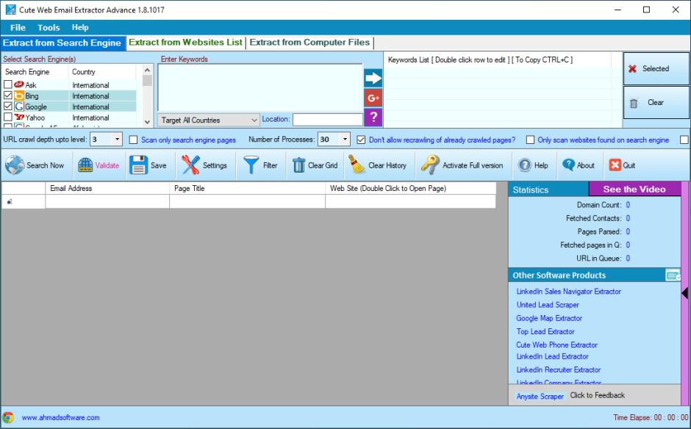The width and height of the screenshot is (691, 429).
Task: Open LinkedIn Recruiter Extractor link
Action: (x=559, y=369)
